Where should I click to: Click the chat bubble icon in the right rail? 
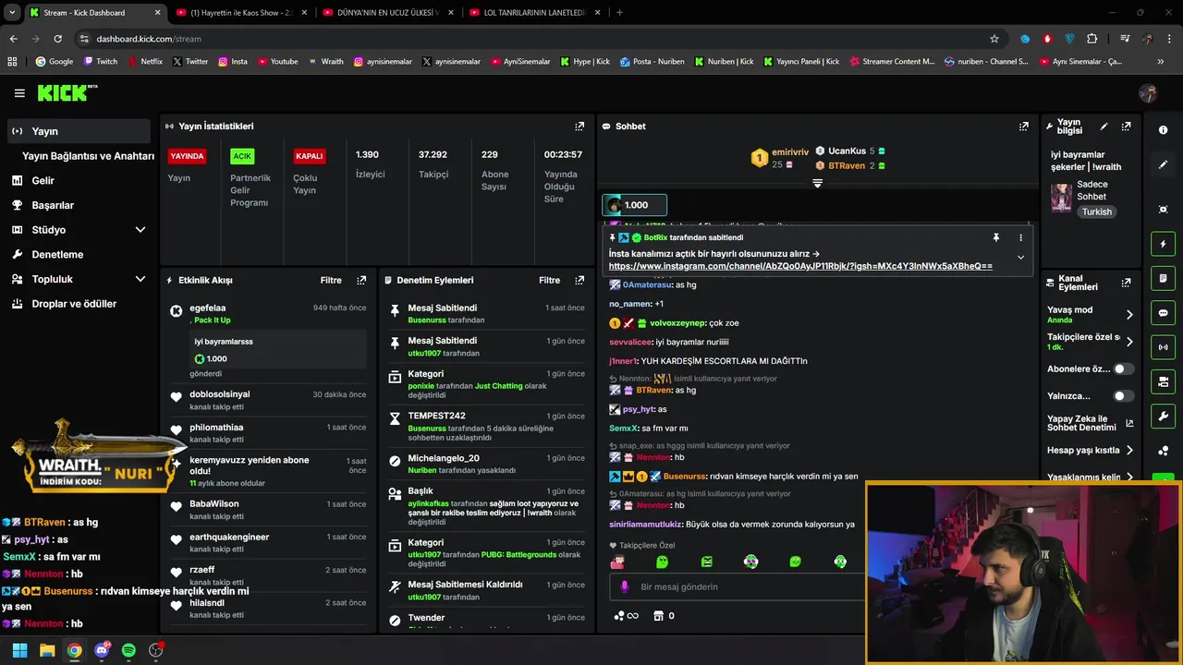coord(1164,313)
